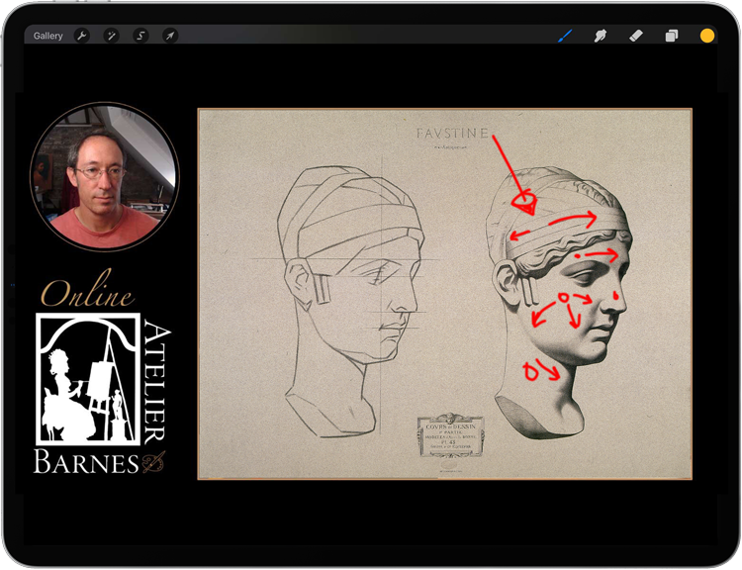Open the yellow active color swatch
742x570 pixels.
coord(707,36)
